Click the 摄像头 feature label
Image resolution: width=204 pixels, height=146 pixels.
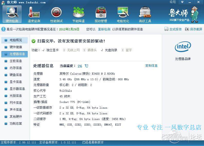point(92,50)
